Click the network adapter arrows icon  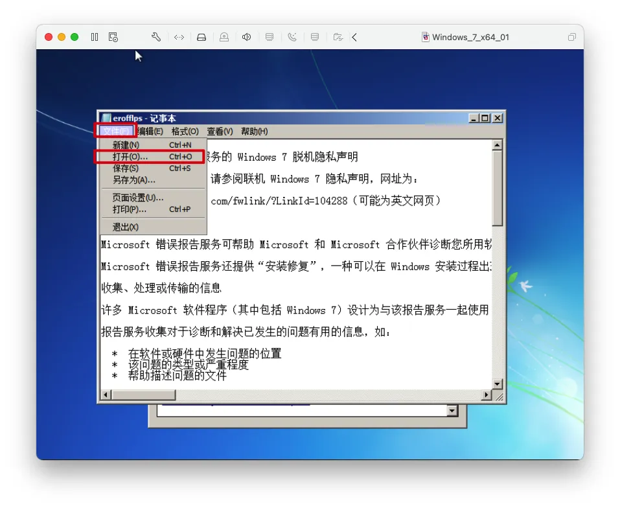(179, 37)
